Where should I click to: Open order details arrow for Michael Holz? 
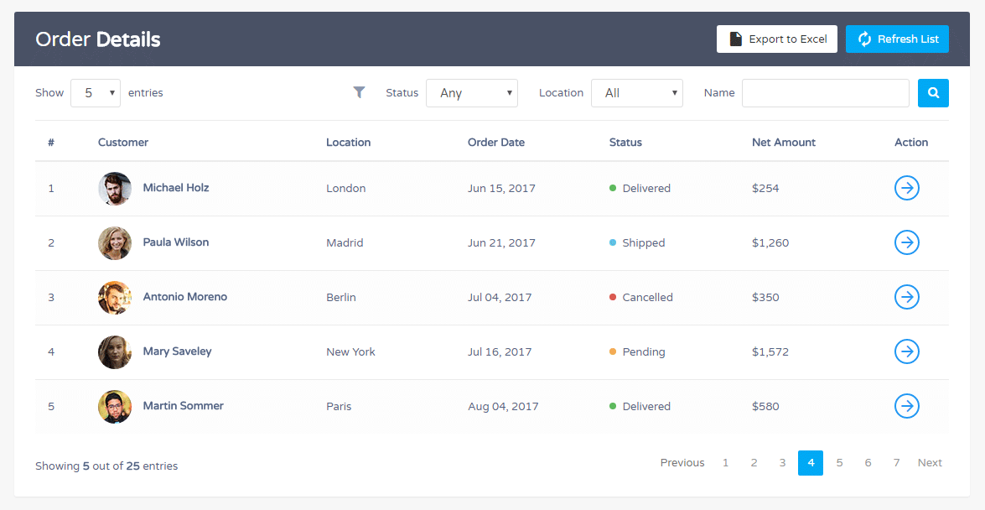[x=906, y=188]
